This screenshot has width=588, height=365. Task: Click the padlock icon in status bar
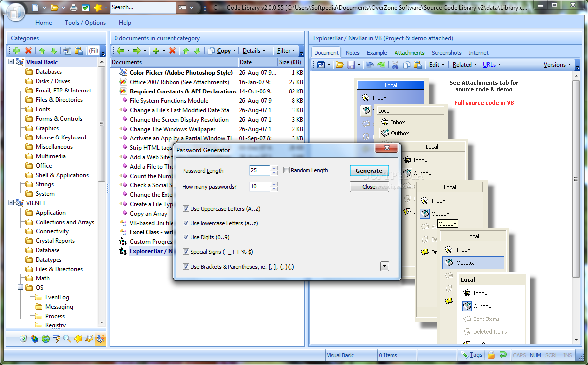(491, 355)
